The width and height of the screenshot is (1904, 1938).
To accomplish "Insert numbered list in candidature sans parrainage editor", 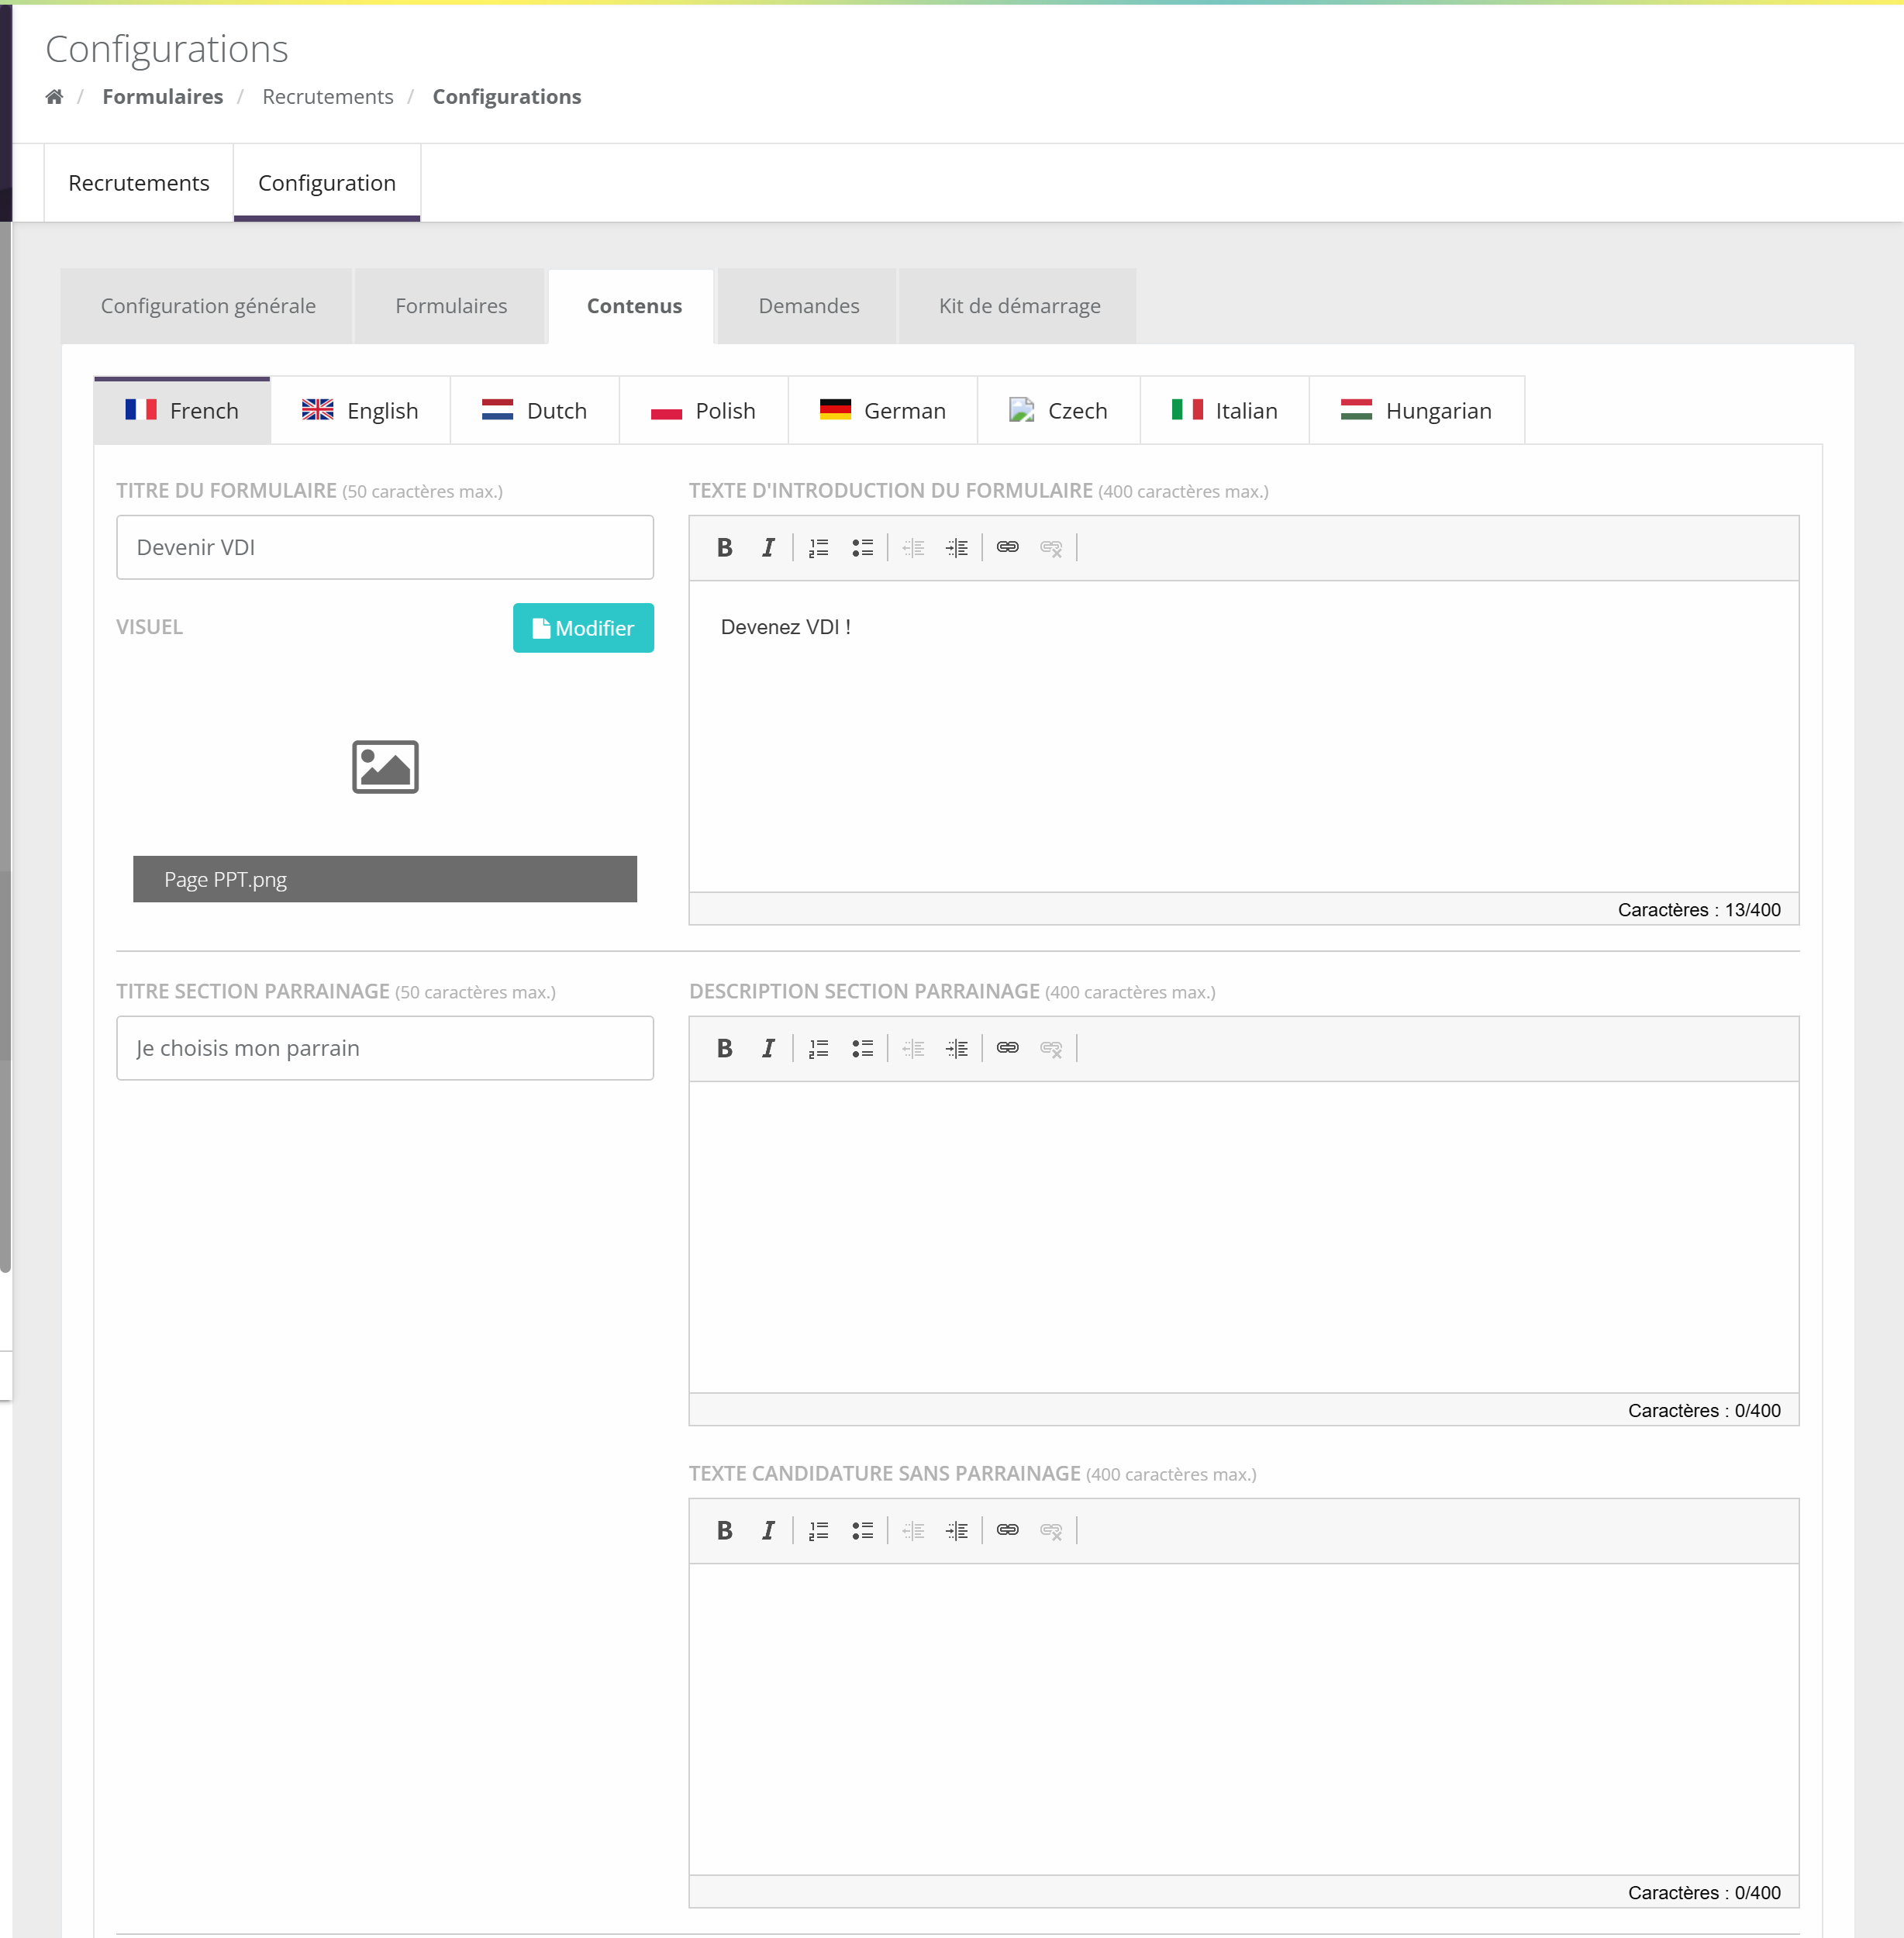I will point(818,1530).
